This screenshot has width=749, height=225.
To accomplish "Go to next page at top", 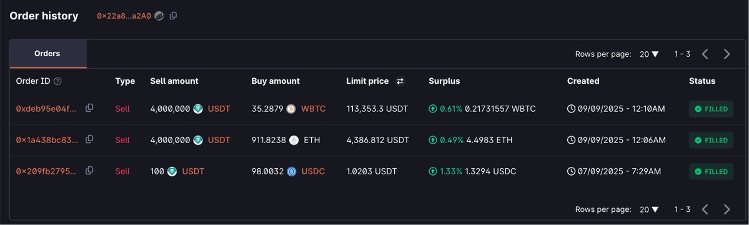I will 727,54.
